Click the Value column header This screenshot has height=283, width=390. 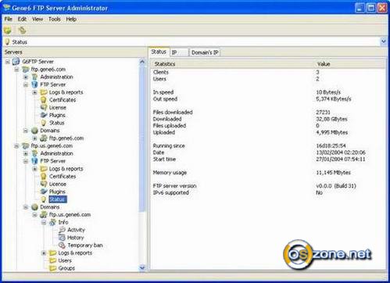pos(349,64)
